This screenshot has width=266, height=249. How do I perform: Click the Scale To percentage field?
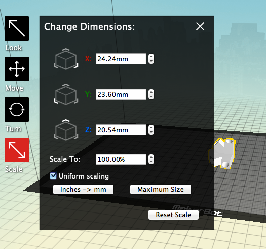[121, 159]
